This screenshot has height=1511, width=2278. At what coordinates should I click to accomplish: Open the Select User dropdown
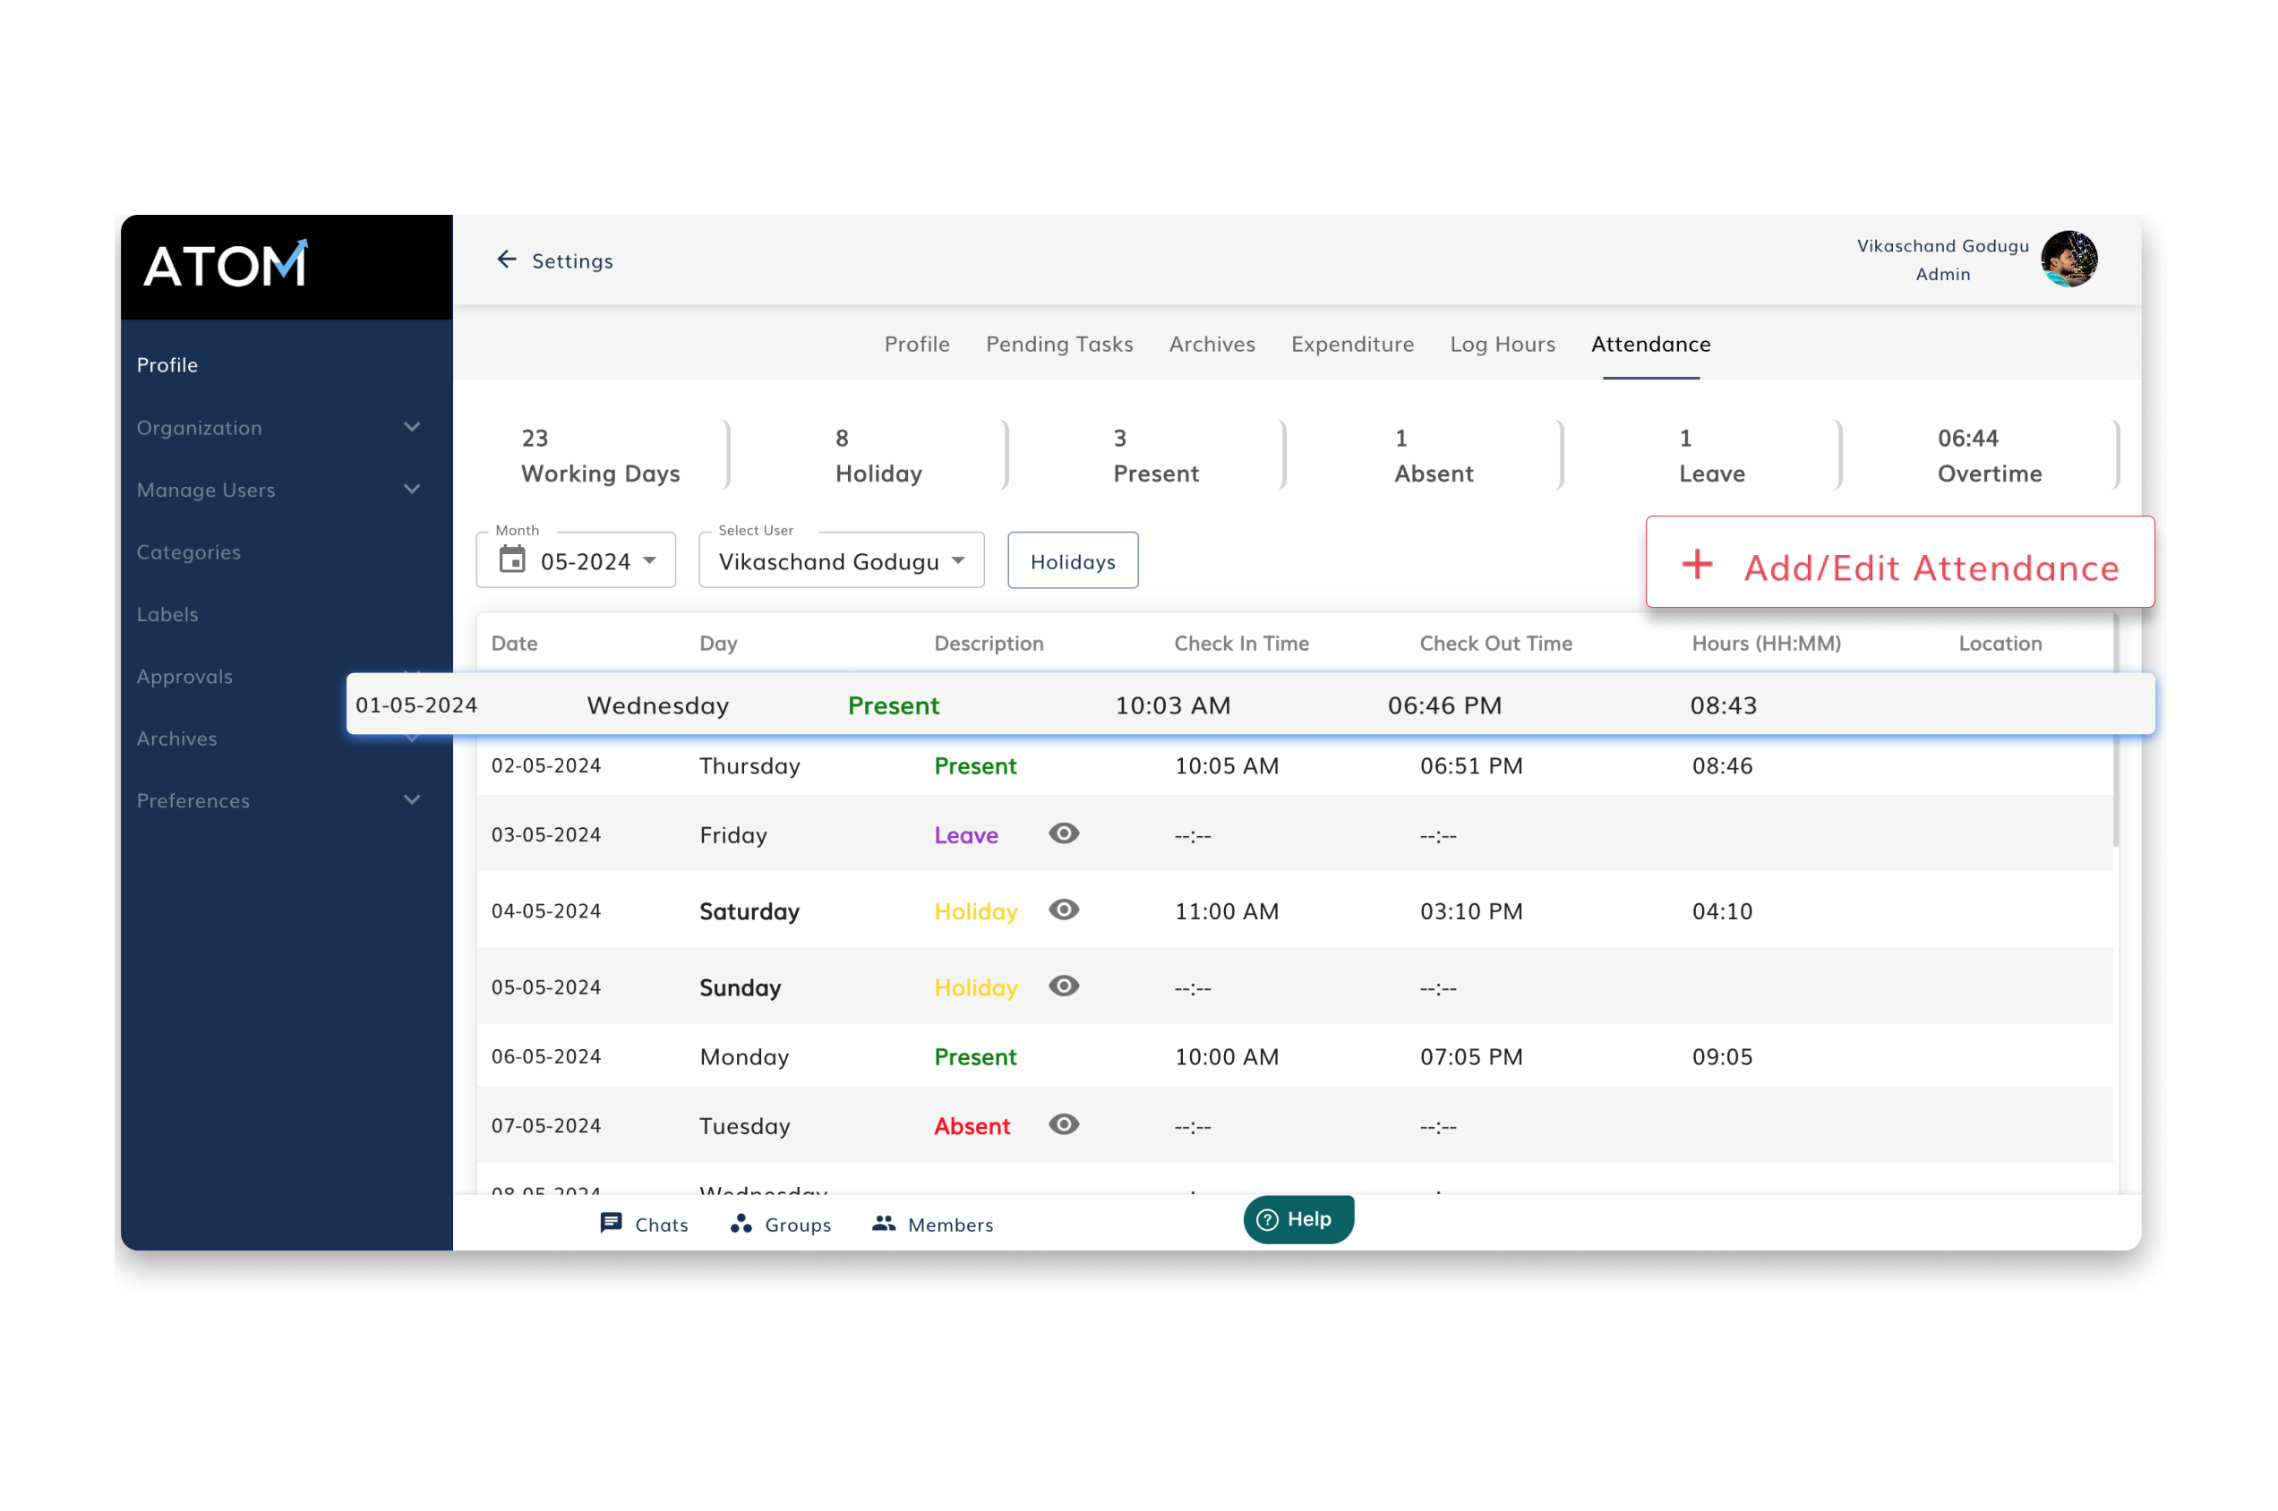coord(842,559)
